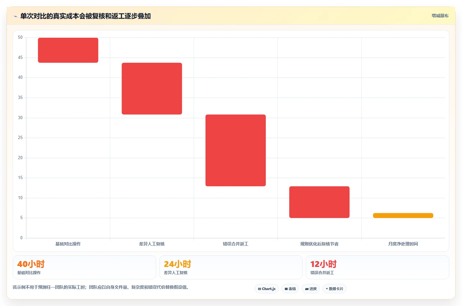Image resolution: width=462 pixels, height=306 pixels.
Task: Click the 表格 chip
Action: click(x=290, y=289)
